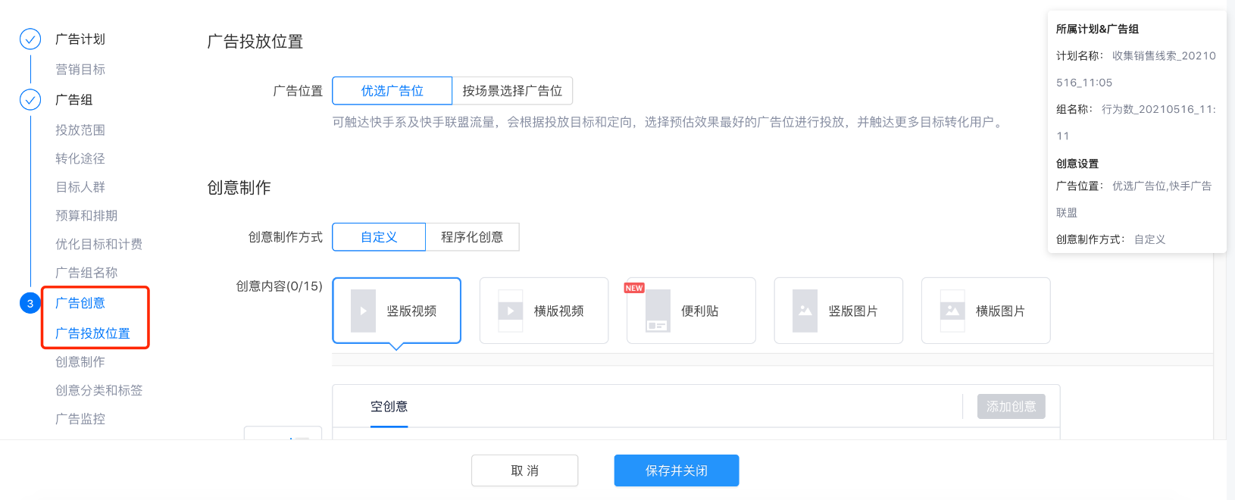This screenshot has height=500, width=1235.
Task: Click 创意设置 heading in summary panel
Action: [x=1077, y=164]
